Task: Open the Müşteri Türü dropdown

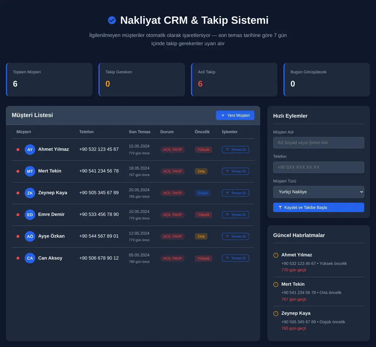Action: 319,192
